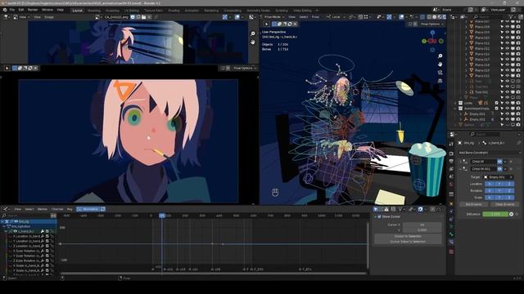Viewport: 524px width, 294px height.
Task: Switch viewport to wireframe shading
Action: (x=429, y=16)
